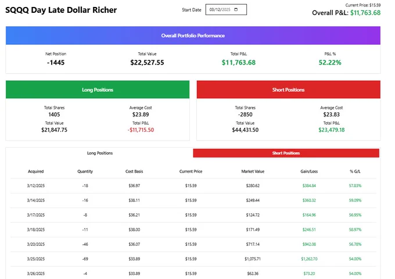Click the Current Price: $15.59 label
The height and width of the screenshot is (279, 395).
pyautogui.click(x=362, y=5)
